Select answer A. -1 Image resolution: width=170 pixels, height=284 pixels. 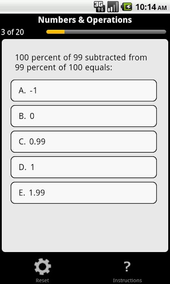84,91
